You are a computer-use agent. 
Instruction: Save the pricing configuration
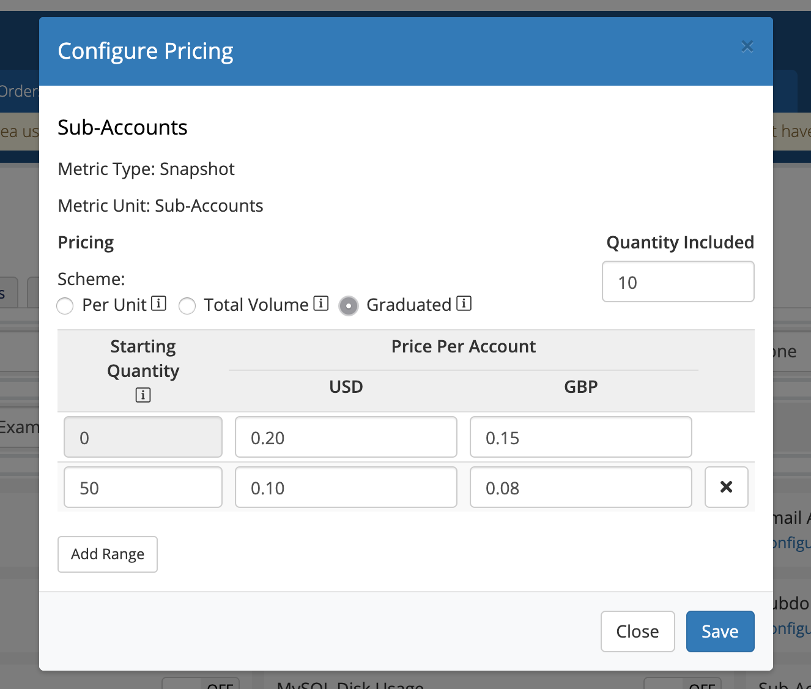click(720, 631)
